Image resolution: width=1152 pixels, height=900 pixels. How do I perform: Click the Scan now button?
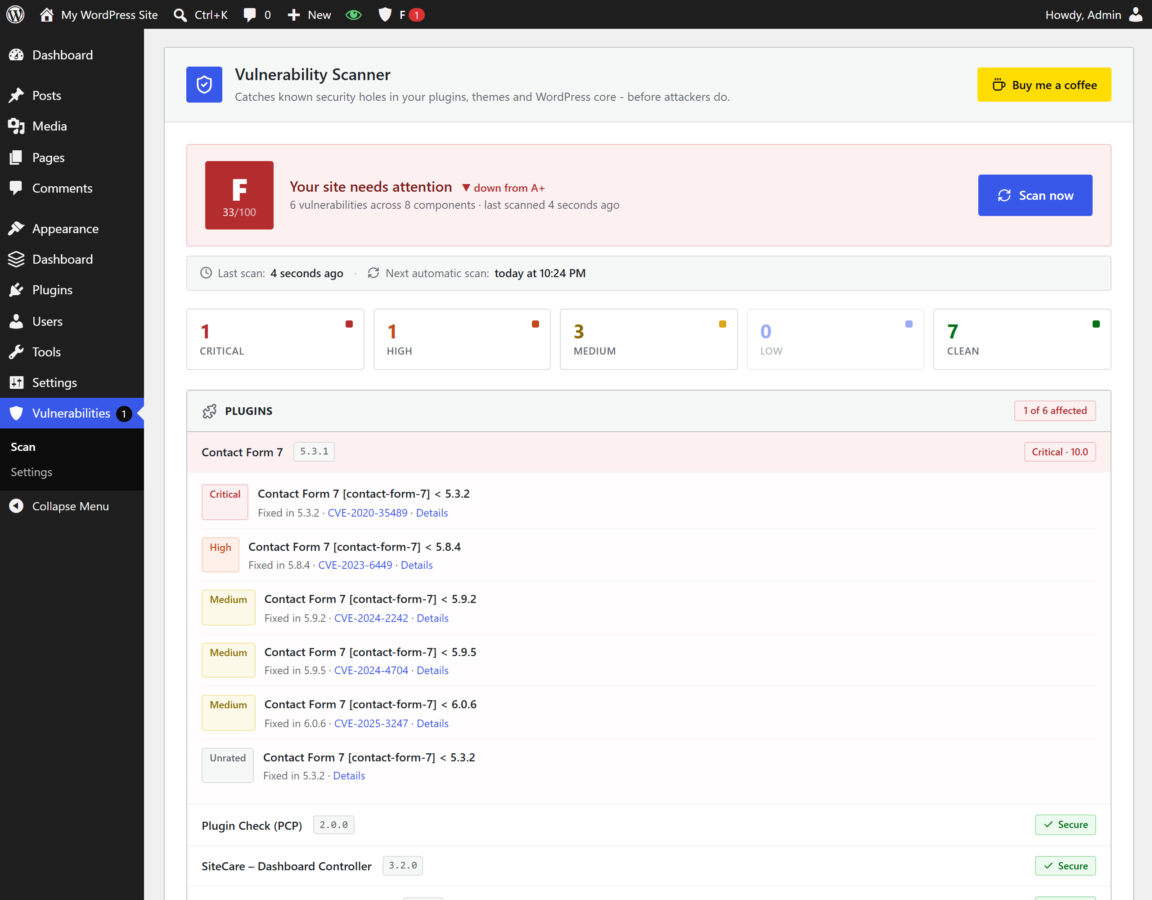[x=1035, y=195]
